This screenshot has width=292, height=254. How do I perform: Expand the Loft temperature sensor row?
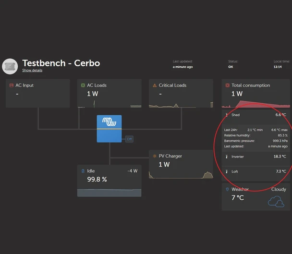tap(255, 173)
